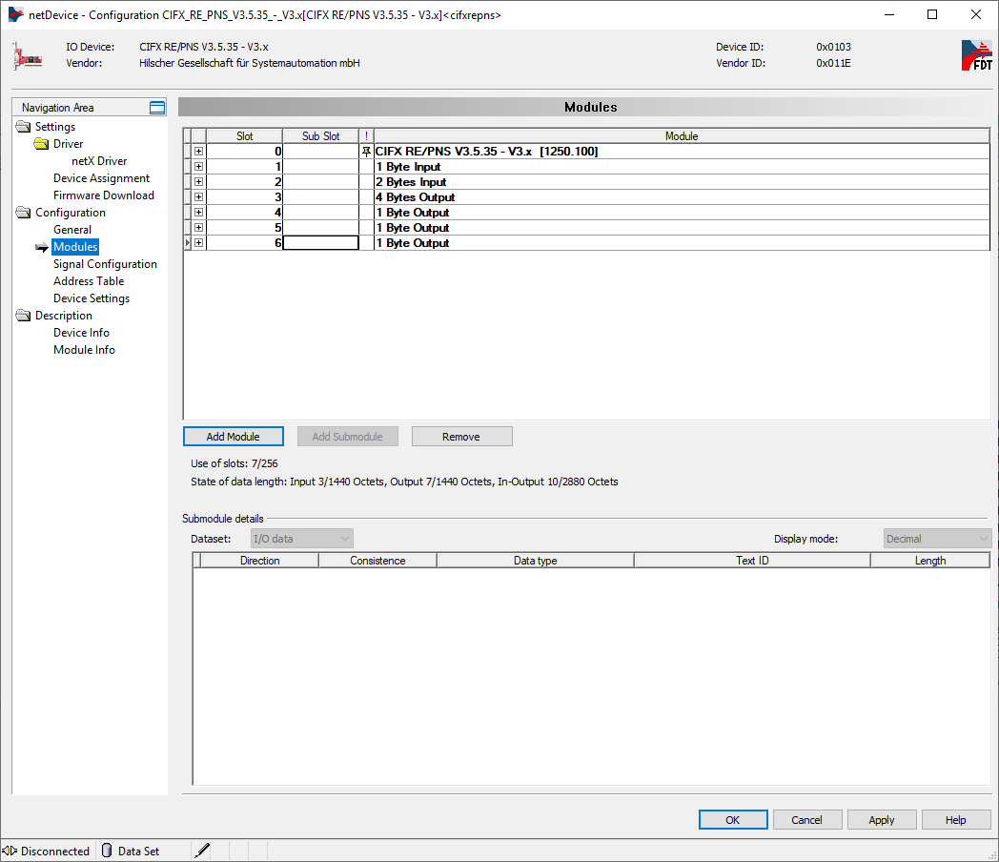Expand the slot 6 module row
This screenshot has height=862, width=999.
pos(198,243)
